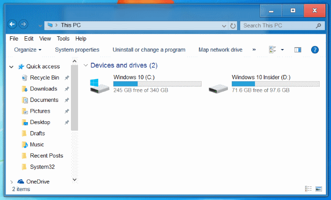Open Help with the blue question icon

point(315,50)
